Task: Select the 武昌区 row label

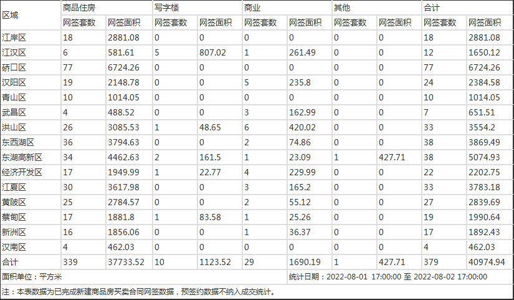Action: click(x=14, y=113)
